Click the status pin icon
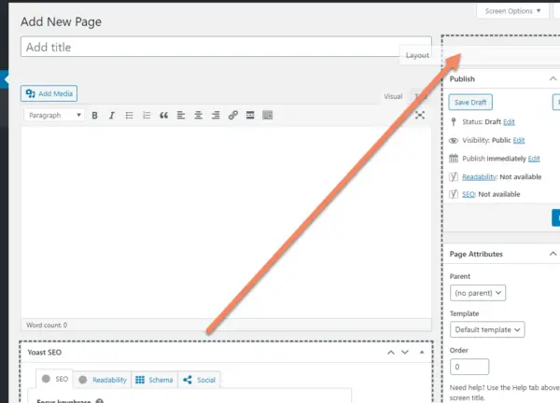Image resolution: width=560 pixels, height=403 pixels. click(x=454, y=122)
